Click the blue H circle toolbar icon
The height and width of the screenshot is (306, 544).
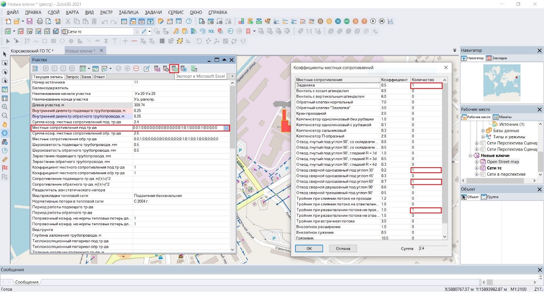tap(338, 21)
